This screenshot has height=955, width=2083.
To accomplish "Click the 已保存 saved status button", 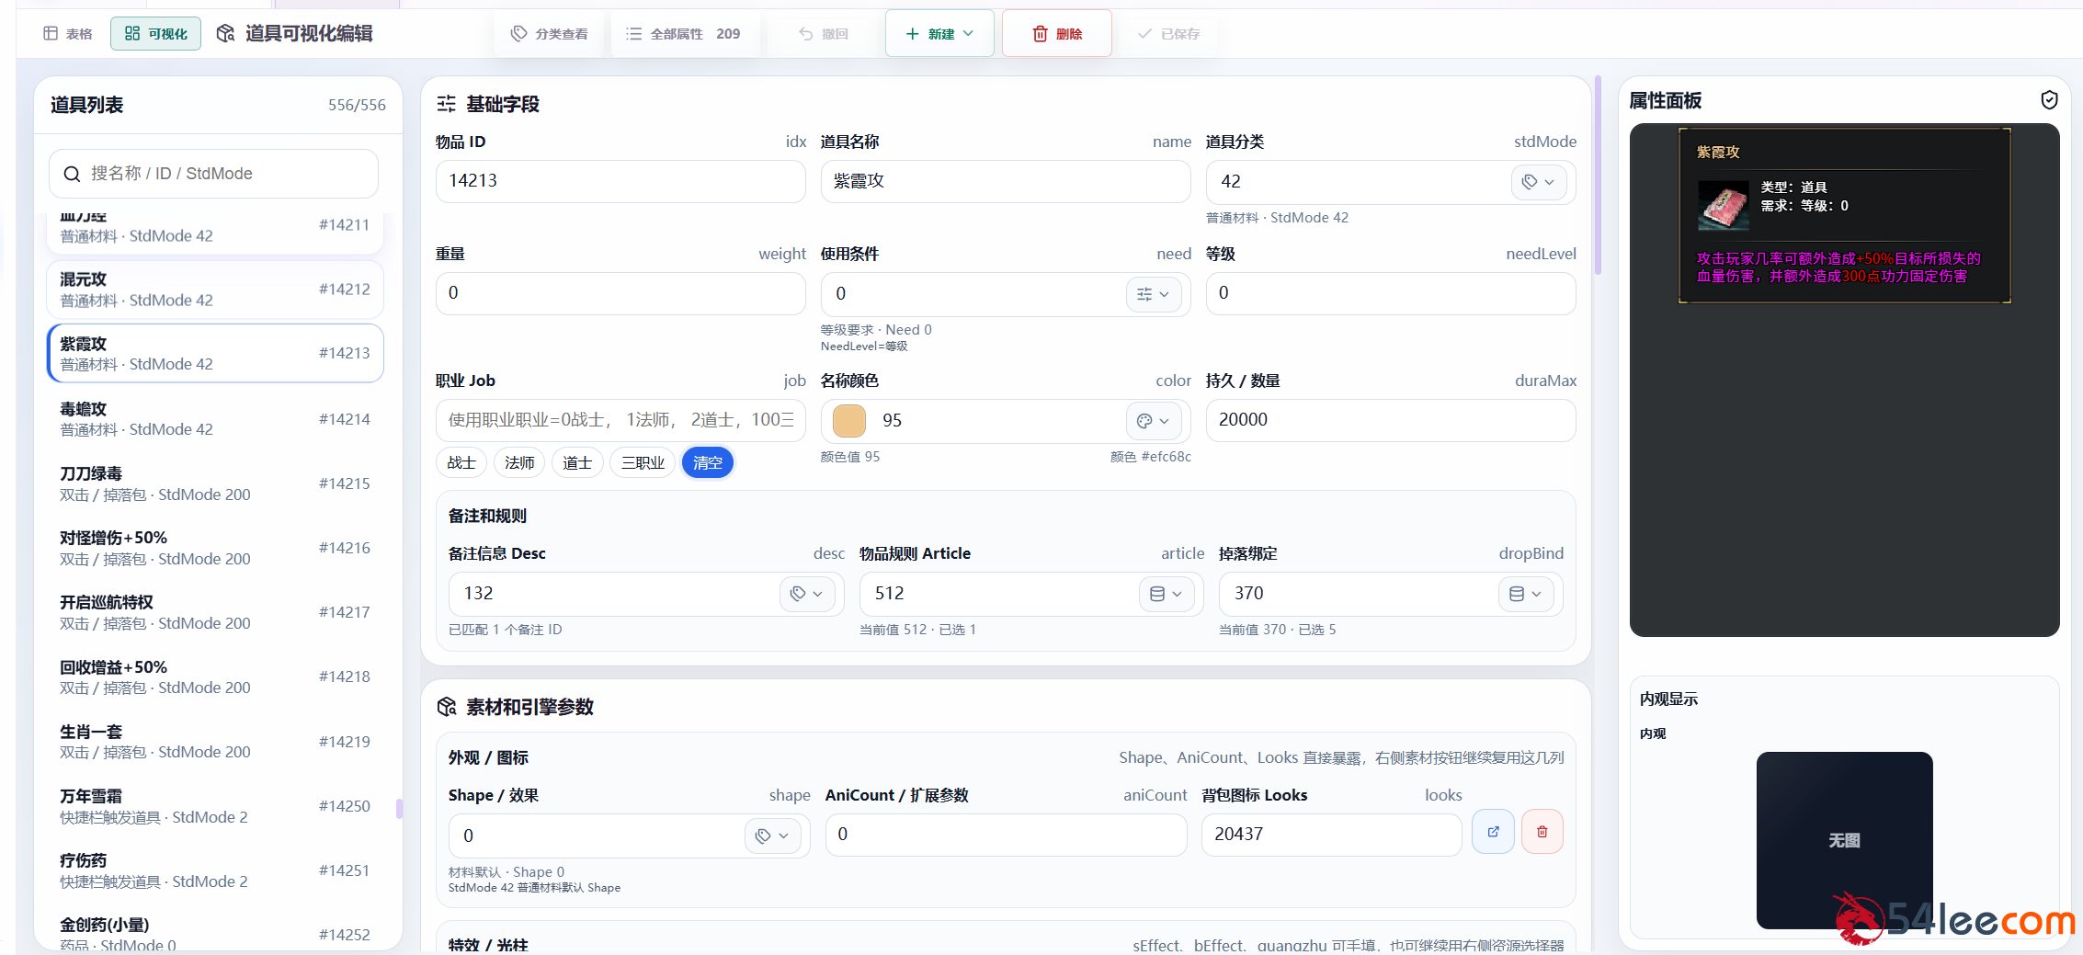I will [x=1169, y=34].
